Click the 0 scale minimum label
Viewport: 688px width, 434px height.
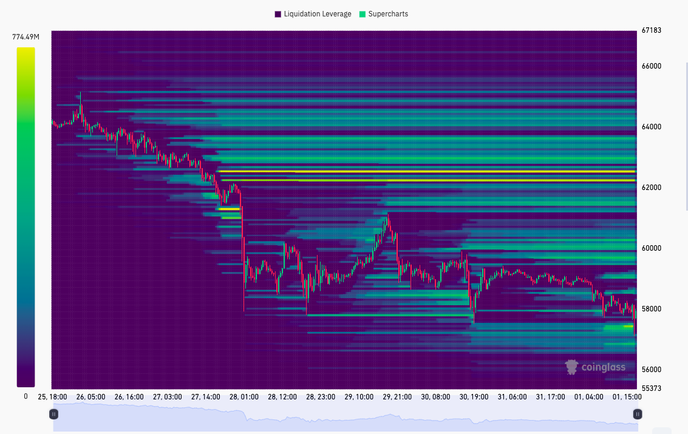coord(26,396)
